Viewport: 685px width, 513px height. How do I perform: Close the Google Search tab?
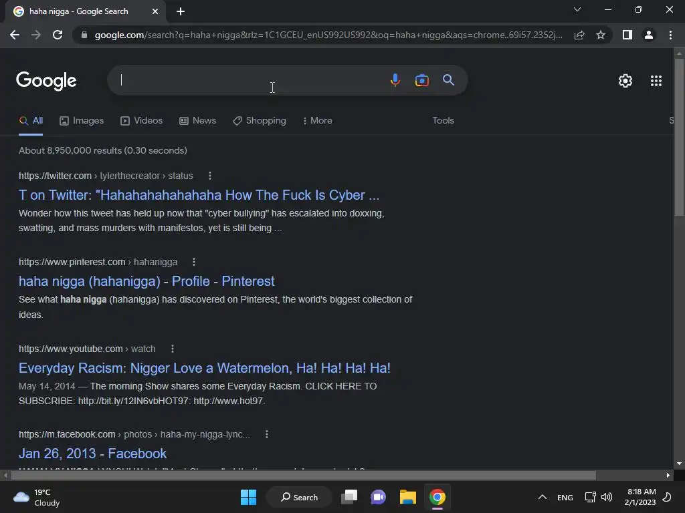tap(155, 11)
